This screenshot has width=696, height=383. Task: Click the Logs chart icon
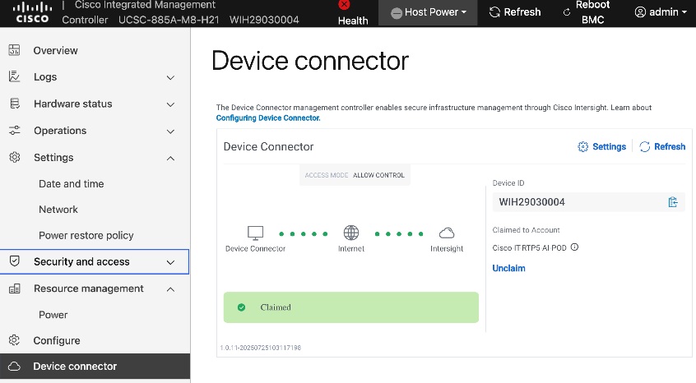14,76
